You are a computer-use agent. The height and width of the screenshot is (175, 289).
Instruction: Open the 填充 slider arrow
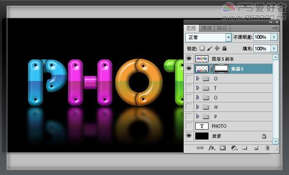tap(274, 49)
